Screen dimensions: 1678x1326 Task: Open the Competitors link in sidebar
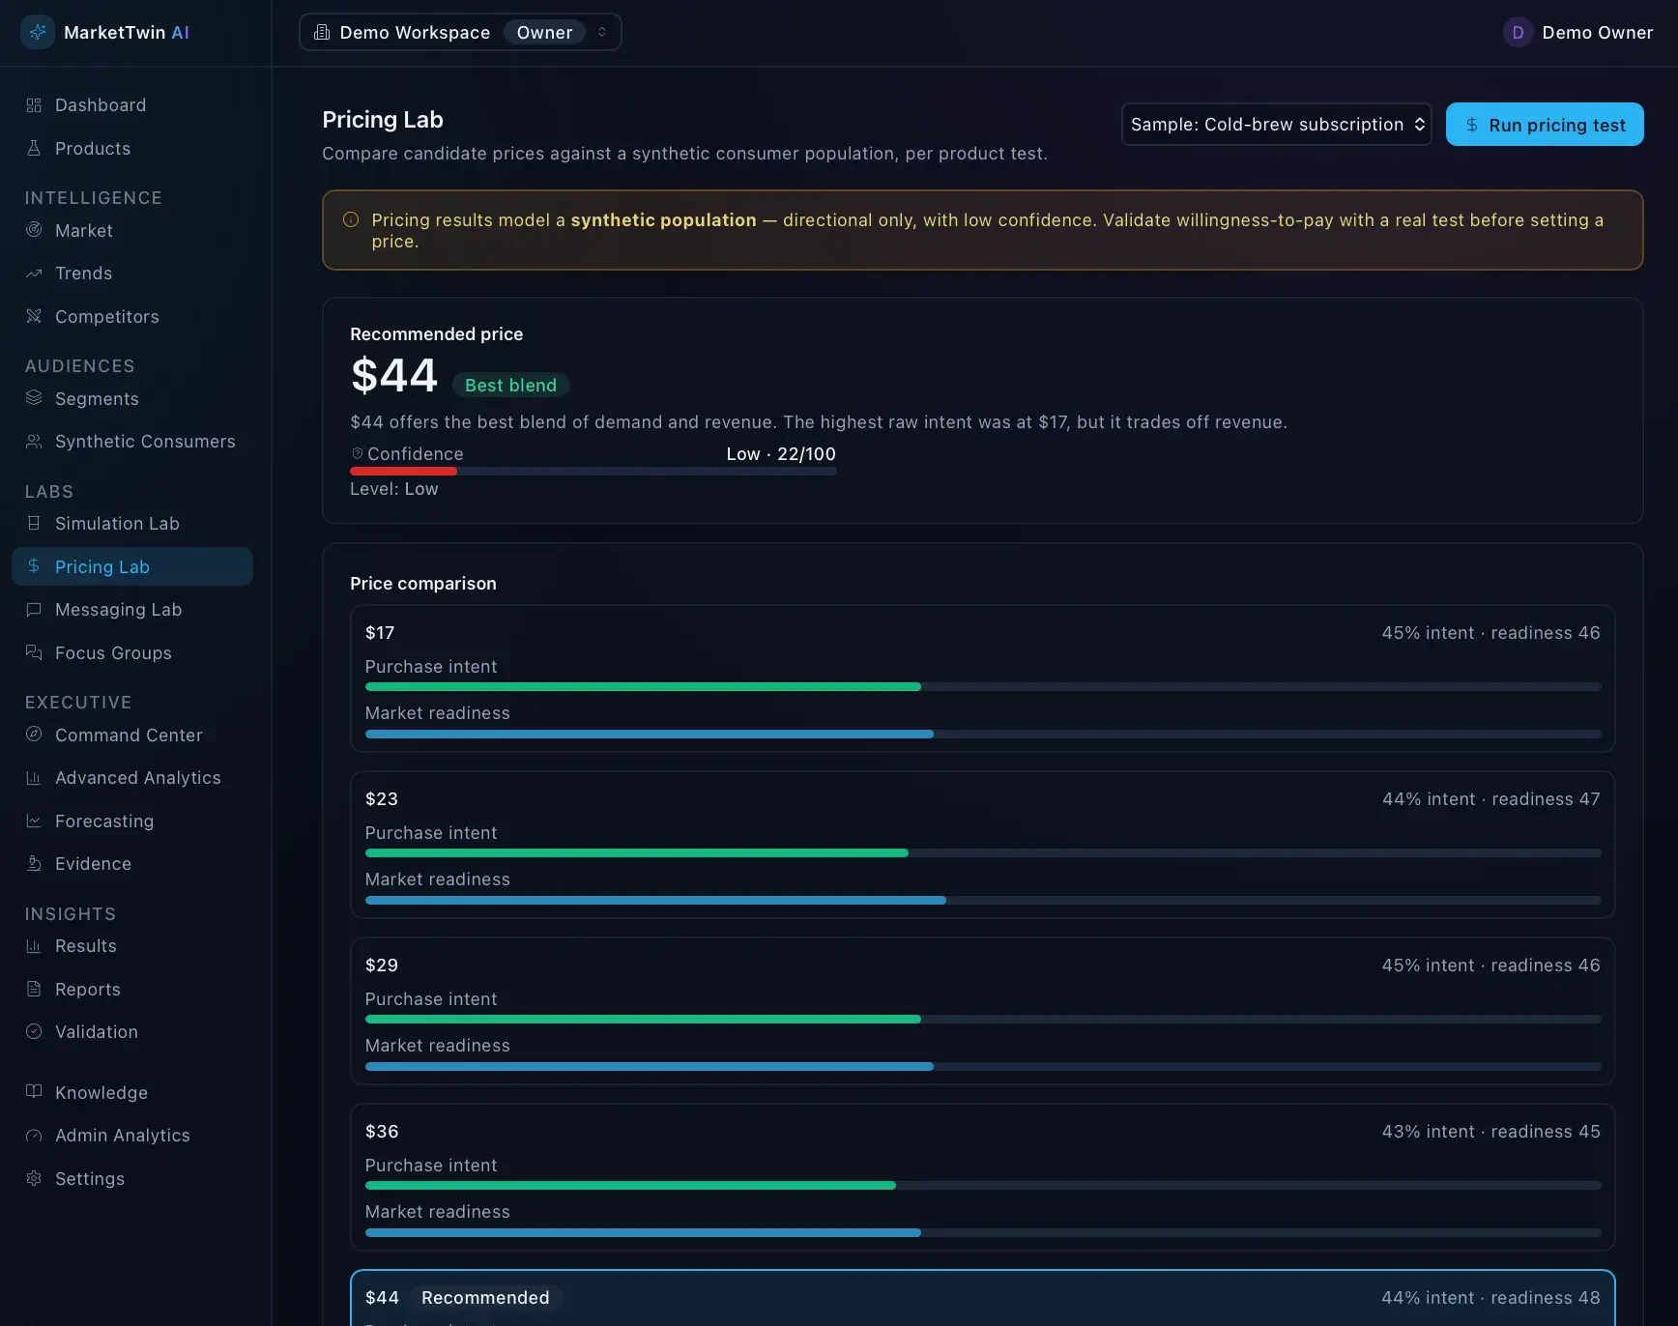click(x=132, y=316)
